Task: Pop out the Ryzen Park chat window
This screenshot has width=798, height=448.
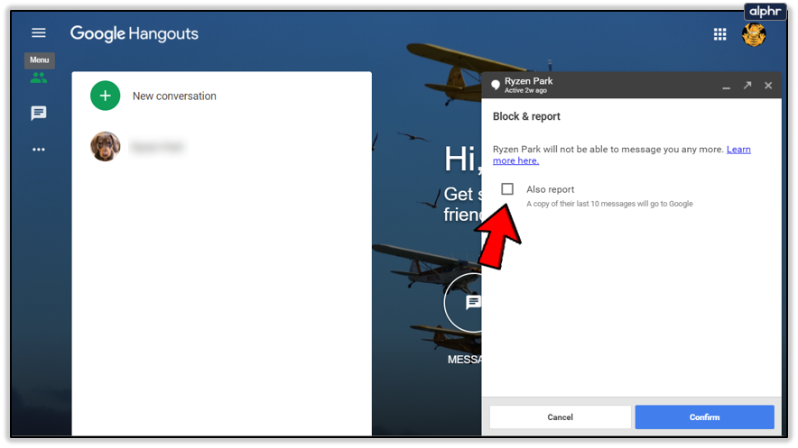Action: (x=747, y=86)
